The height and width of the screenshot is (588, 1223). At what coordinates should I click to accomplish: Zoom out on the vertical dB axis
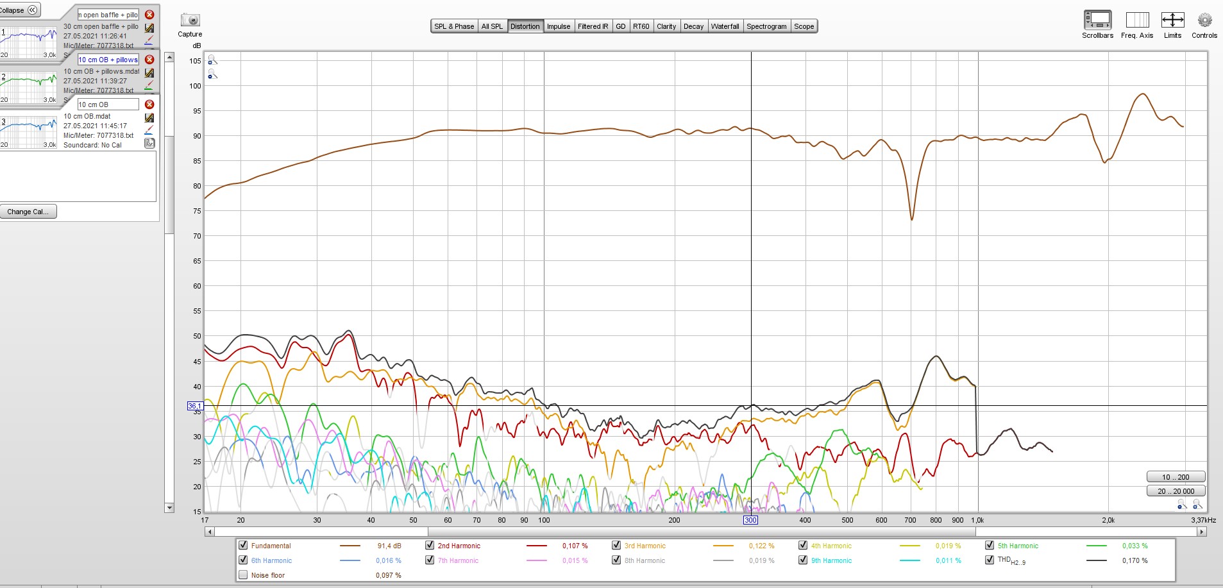(212, 75)
